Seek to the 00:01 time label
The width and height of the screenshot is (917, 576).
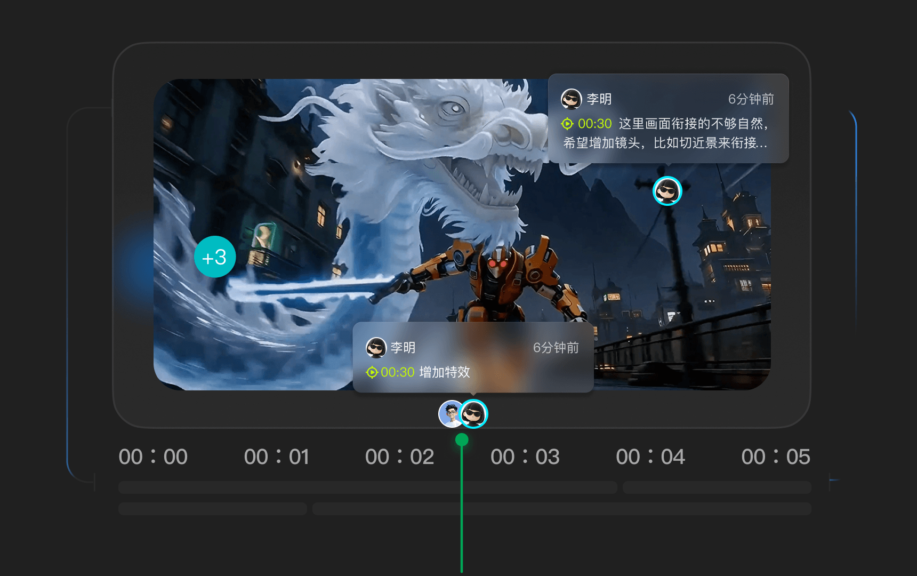tap(277, 457)
